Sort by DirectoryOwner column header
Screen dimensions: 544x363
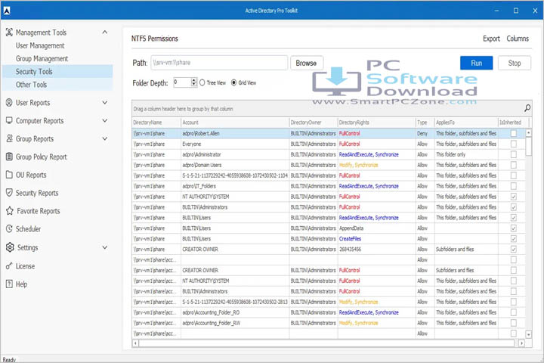pyautogui.click(x=314, y=123)
